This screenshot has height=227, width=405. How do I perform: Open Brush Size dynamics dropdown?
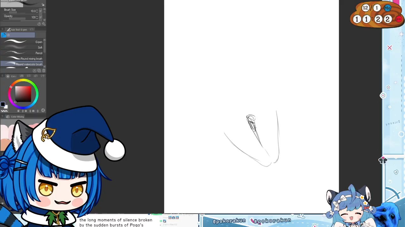(x=40, y=11)
